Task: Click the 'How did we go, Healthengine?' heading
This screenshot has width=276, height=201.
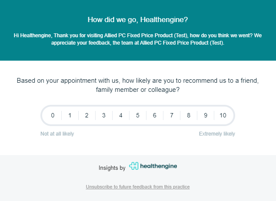Action: click(x=138, y=19)
